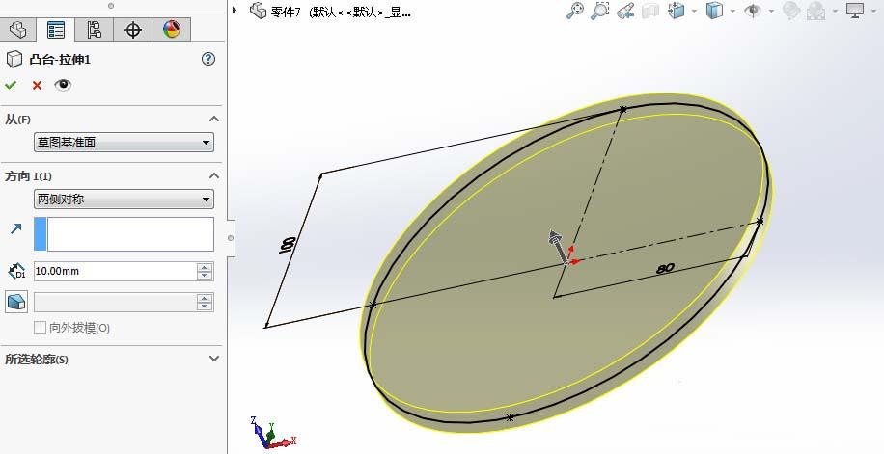Click the PropertyManager help question mark
This screenshot has width=884, height=454.
208,59
